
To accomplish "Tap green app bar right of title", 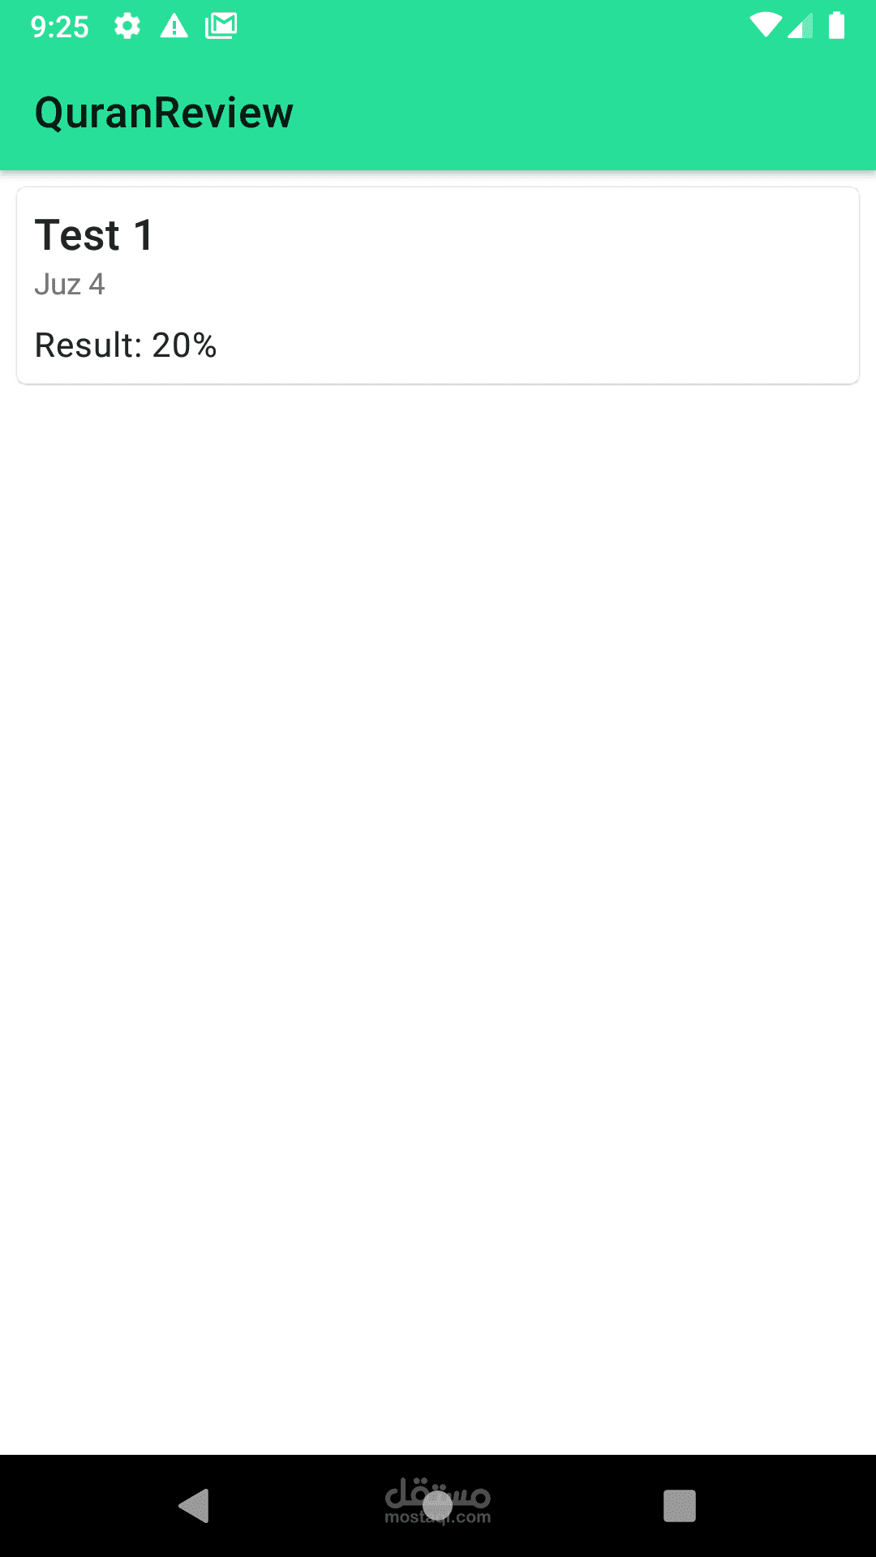I will [x=584, y=113].
